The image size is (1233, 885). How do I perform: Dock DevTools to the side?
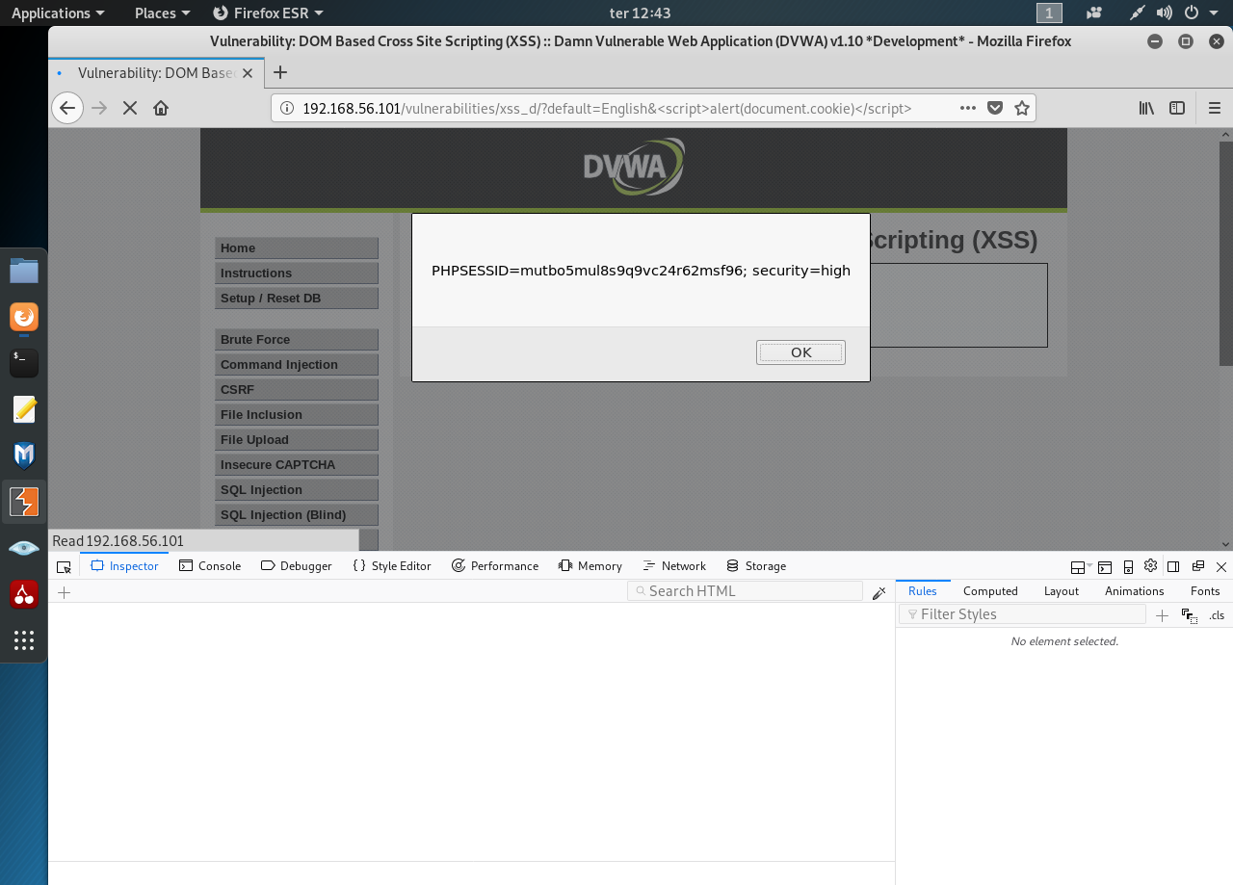(1173, 566)
